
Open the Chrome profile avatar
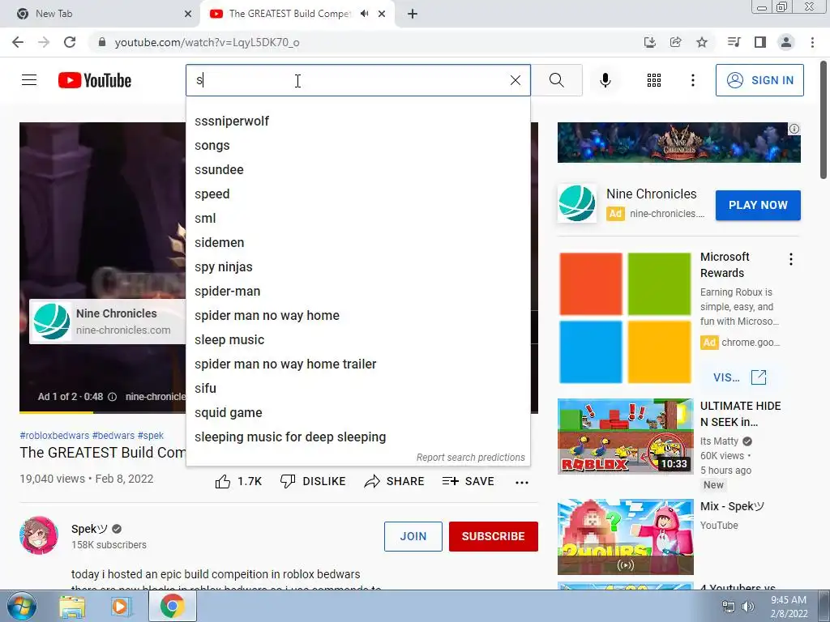click(786, 42)
